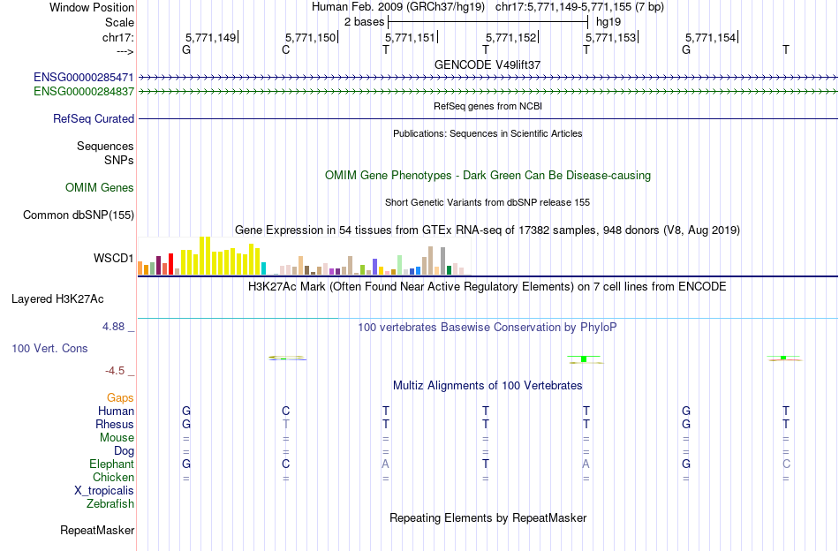
Task: Select the Human species row label
Action: click(x=116, y=411)
